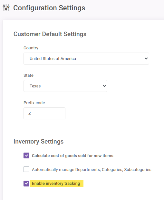Select the Customer Default Settings heading
The width and height of the screenshot is (164, 200).
pos(50,34)
